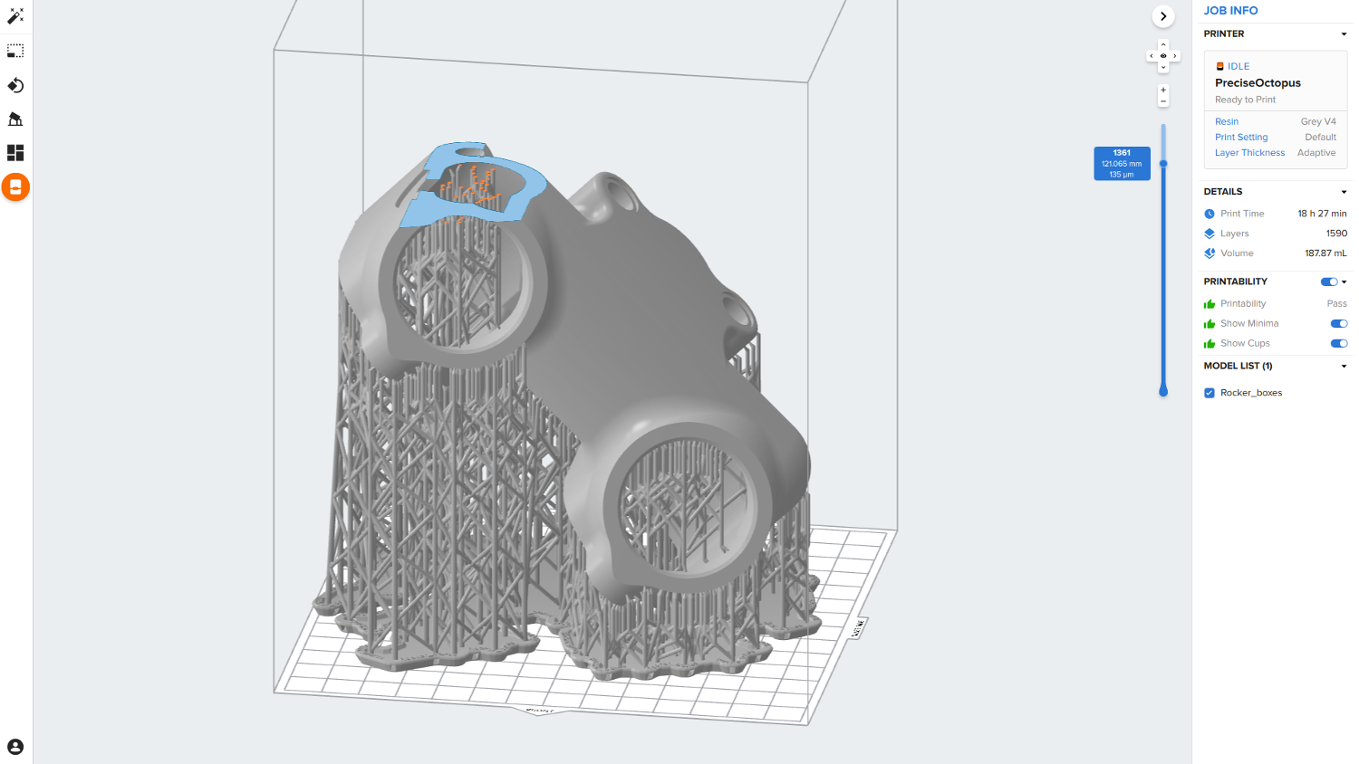Viewport: 1359px width, 764px height.
Task: Open the Size tool with dashed rectangle
Action: 15,51
